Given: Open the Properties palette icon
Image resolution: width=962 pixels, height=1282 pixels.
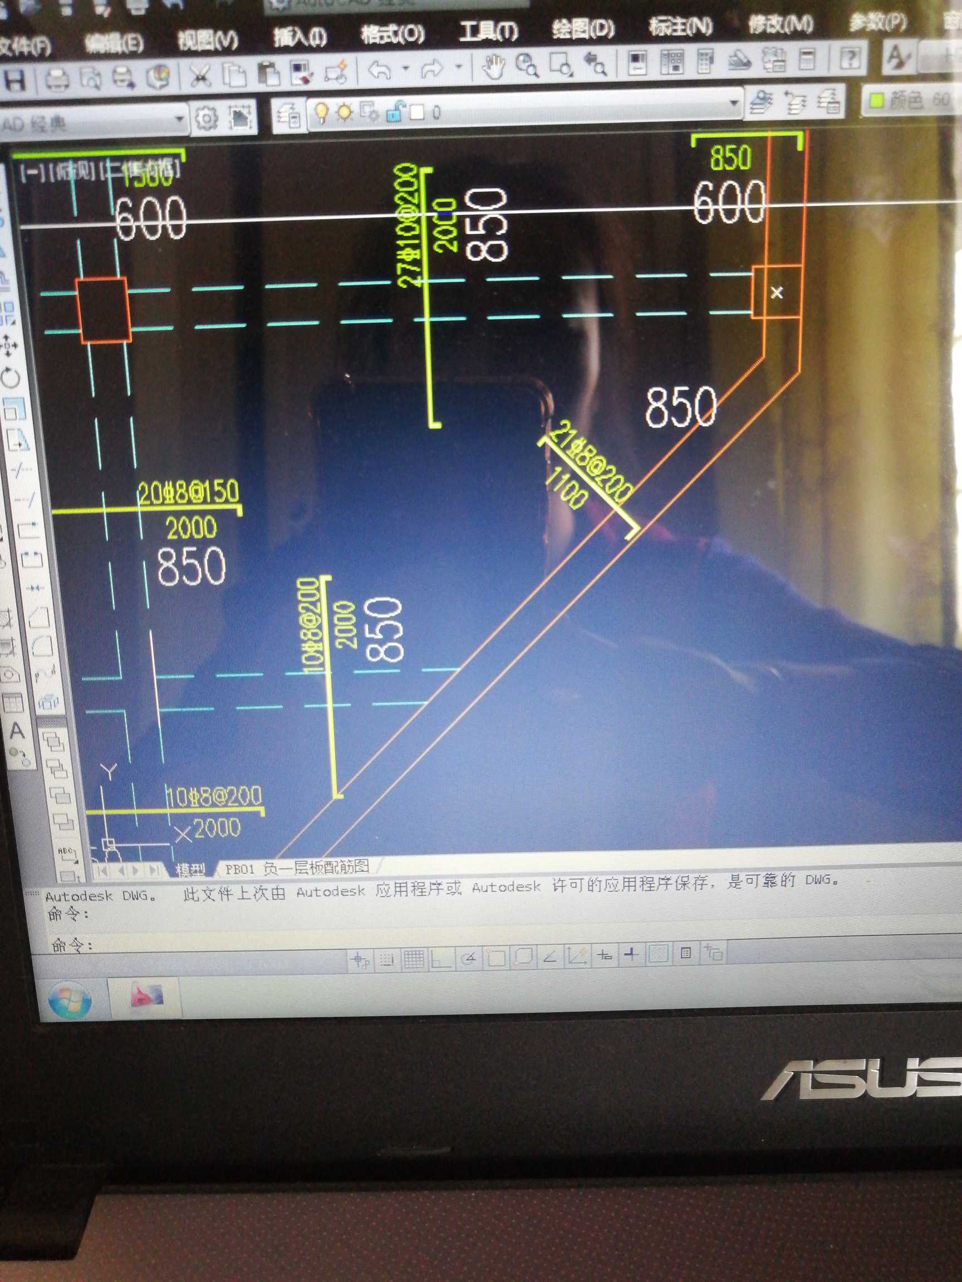Looking at the screenshot, I should [637, 63].
